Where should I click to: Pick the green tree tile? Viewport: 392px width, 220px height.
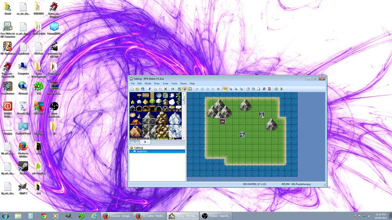pos(152,102)
